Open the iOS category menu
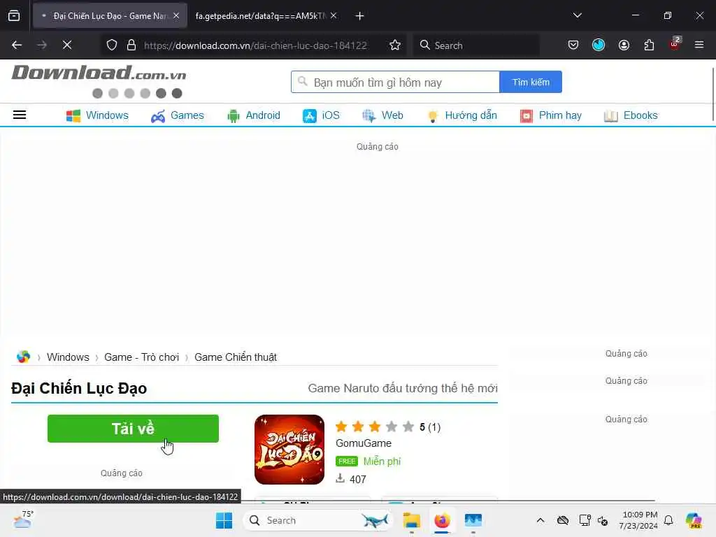This screenshot has width=716, height=537. pos(321,115)
